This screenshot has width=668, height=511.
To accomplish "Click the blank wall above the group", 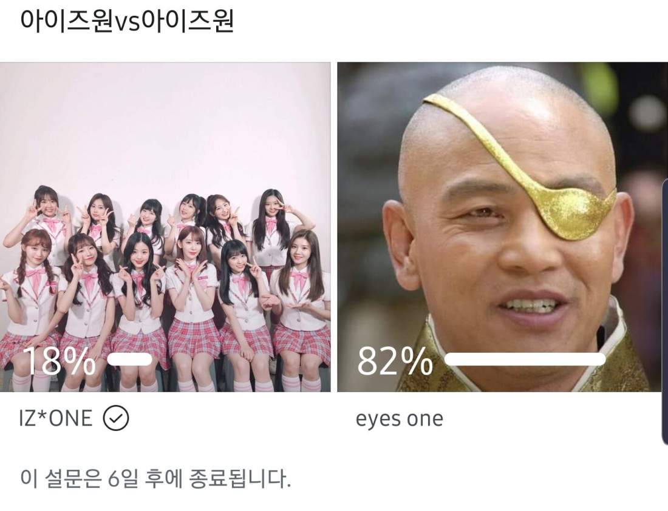I will click(x=165, y=123).
